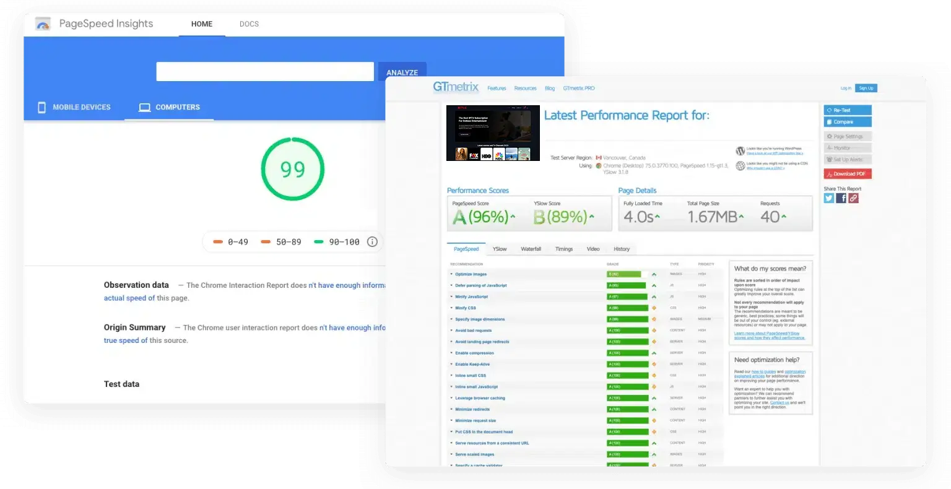
Task: Click the Re-Test button
Action: pyautogui.click(x=848, y=110)
